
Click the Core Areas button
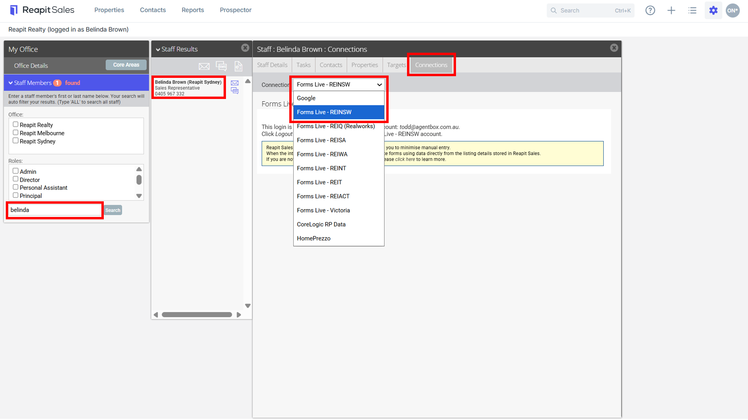click(126, 65)
